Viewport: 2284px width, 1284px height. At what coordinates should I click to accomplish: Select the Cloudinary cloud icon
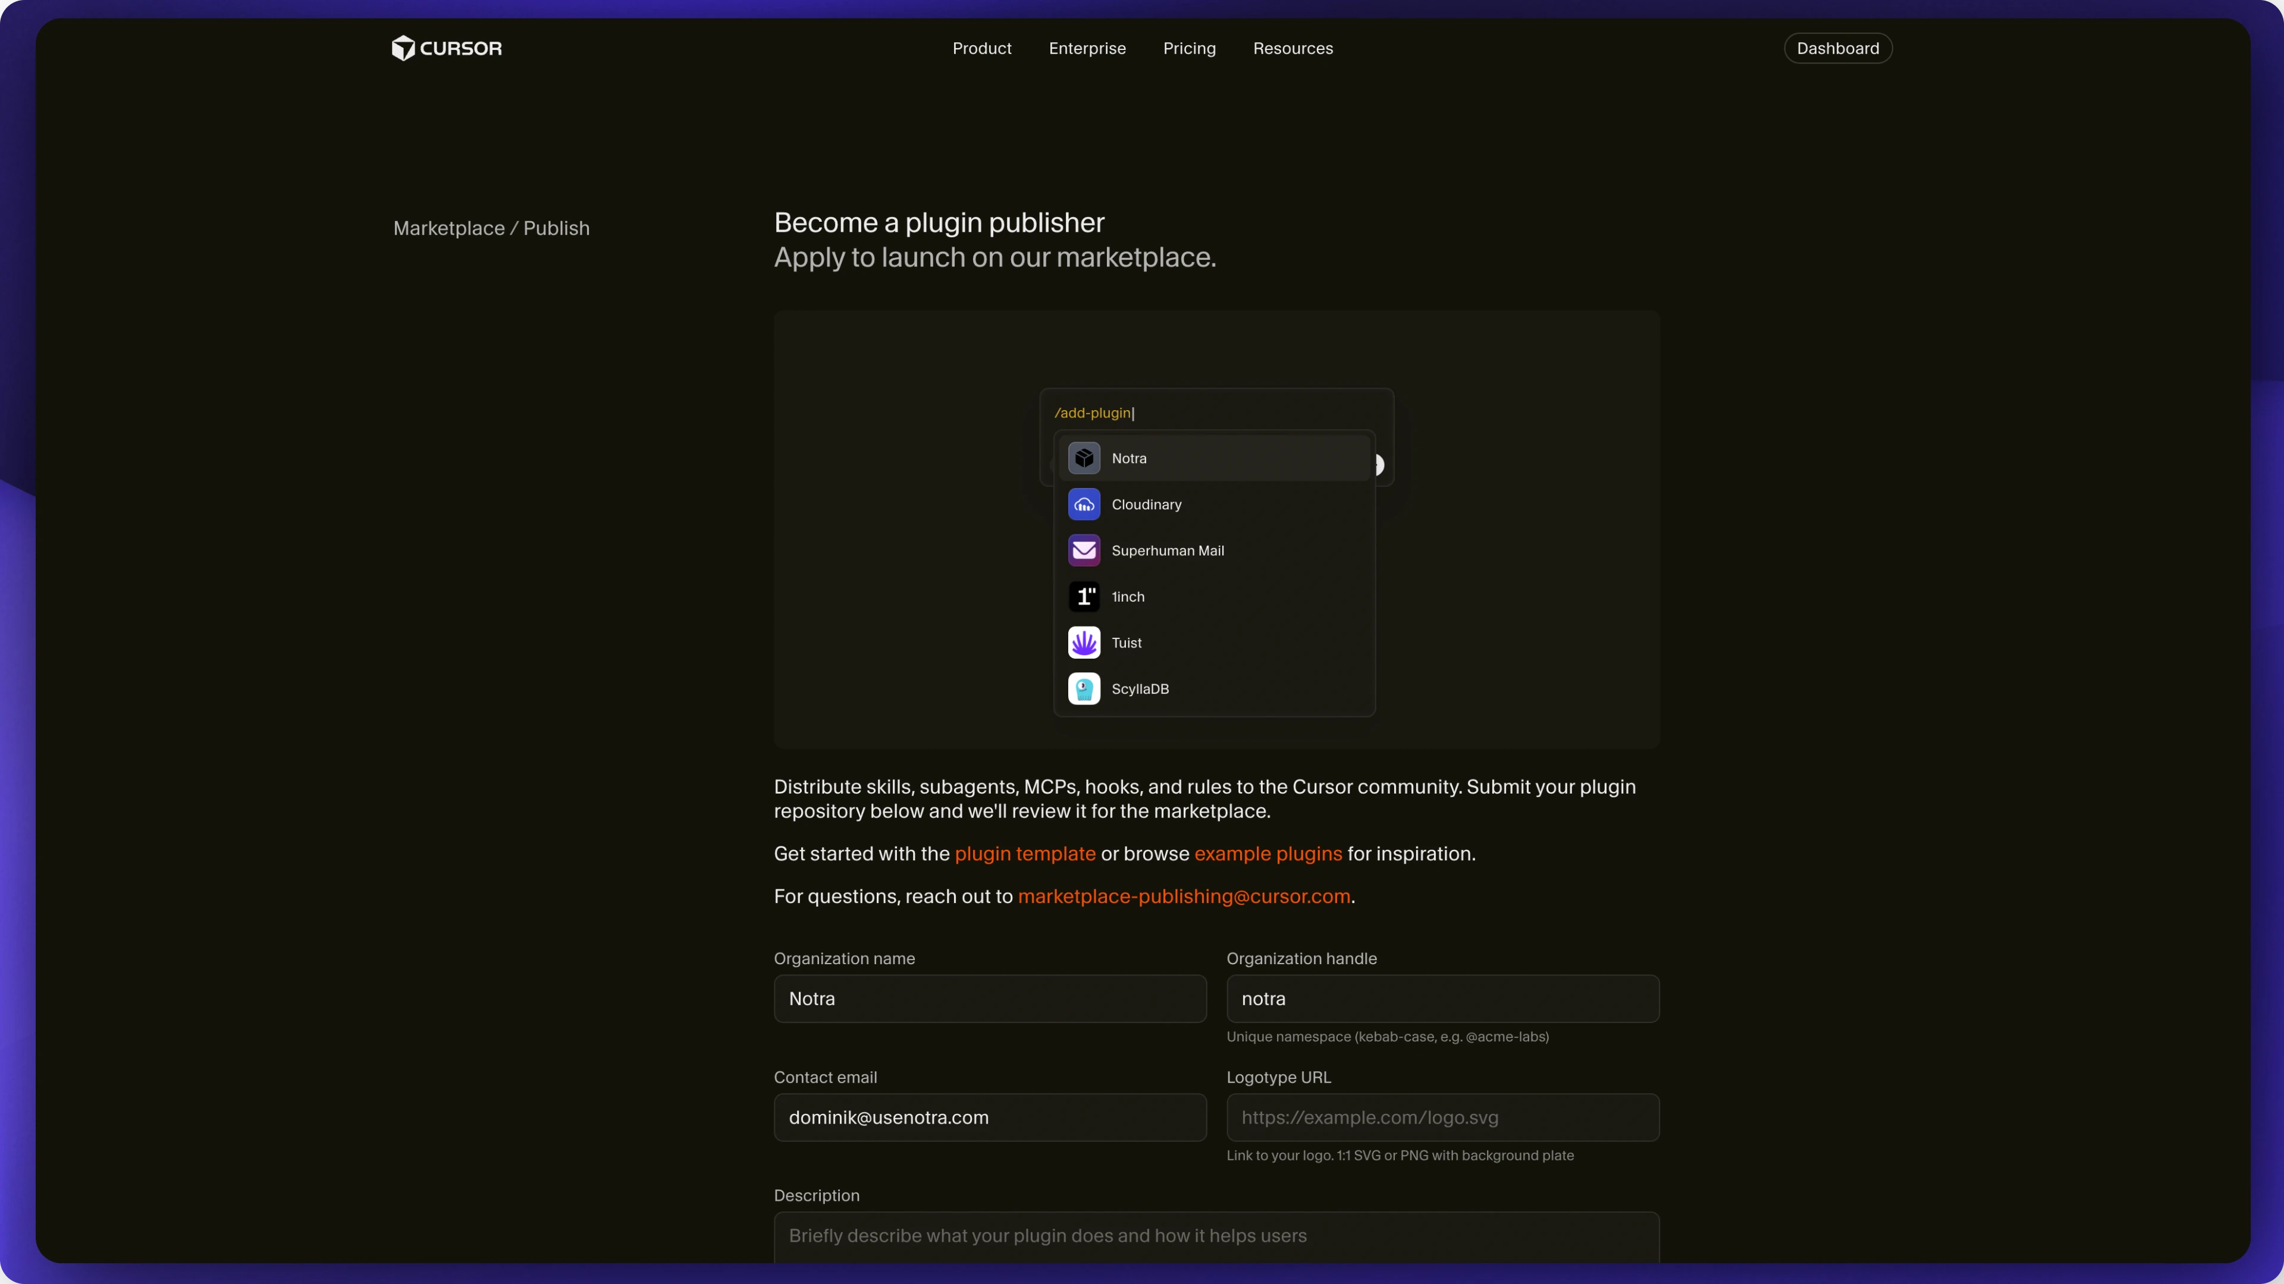pyautogui.click(x=1084, y=504)
